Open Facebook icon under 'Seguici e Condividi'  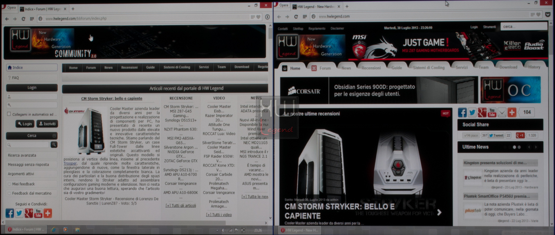10,213
